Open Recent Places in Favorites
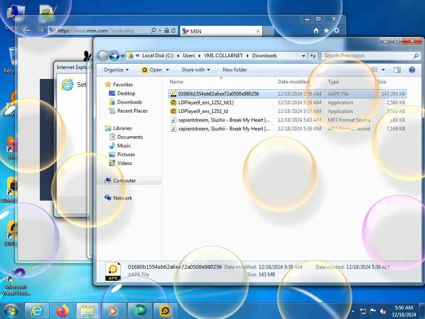This screenshot has width=425, height=319. (132, 110)
